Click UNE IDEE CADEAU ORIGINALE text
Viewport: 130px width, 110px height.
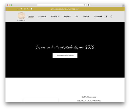click(89, 101)
